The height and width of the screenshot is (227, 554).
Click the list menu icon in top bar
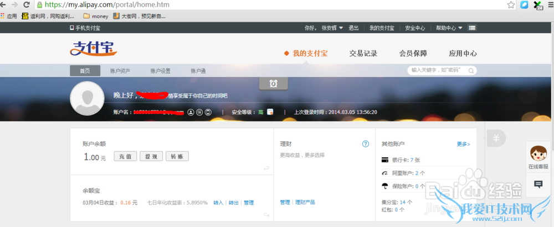tap(473, 28)
